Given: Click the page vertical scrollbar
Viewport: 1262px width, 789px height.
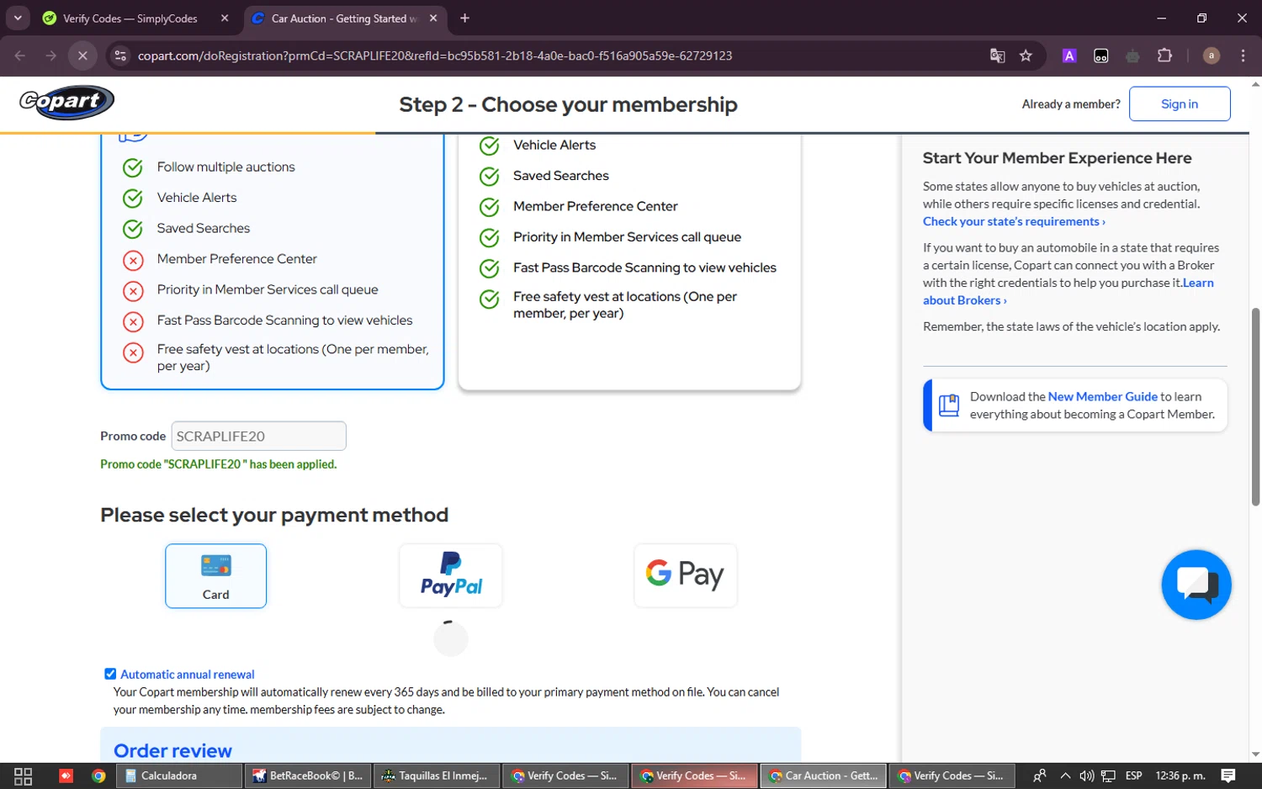Looking at the screenshot, I should coord(1255,405).
